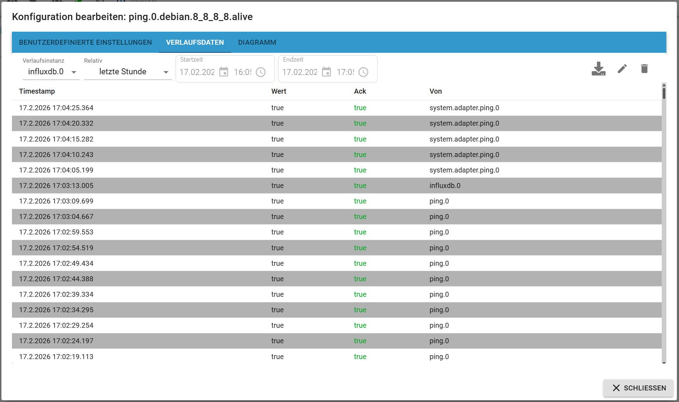The width and height of the screenshot is (679, 402).
Task: Click the Endzeit date input field
Action: tap(300, 72)
